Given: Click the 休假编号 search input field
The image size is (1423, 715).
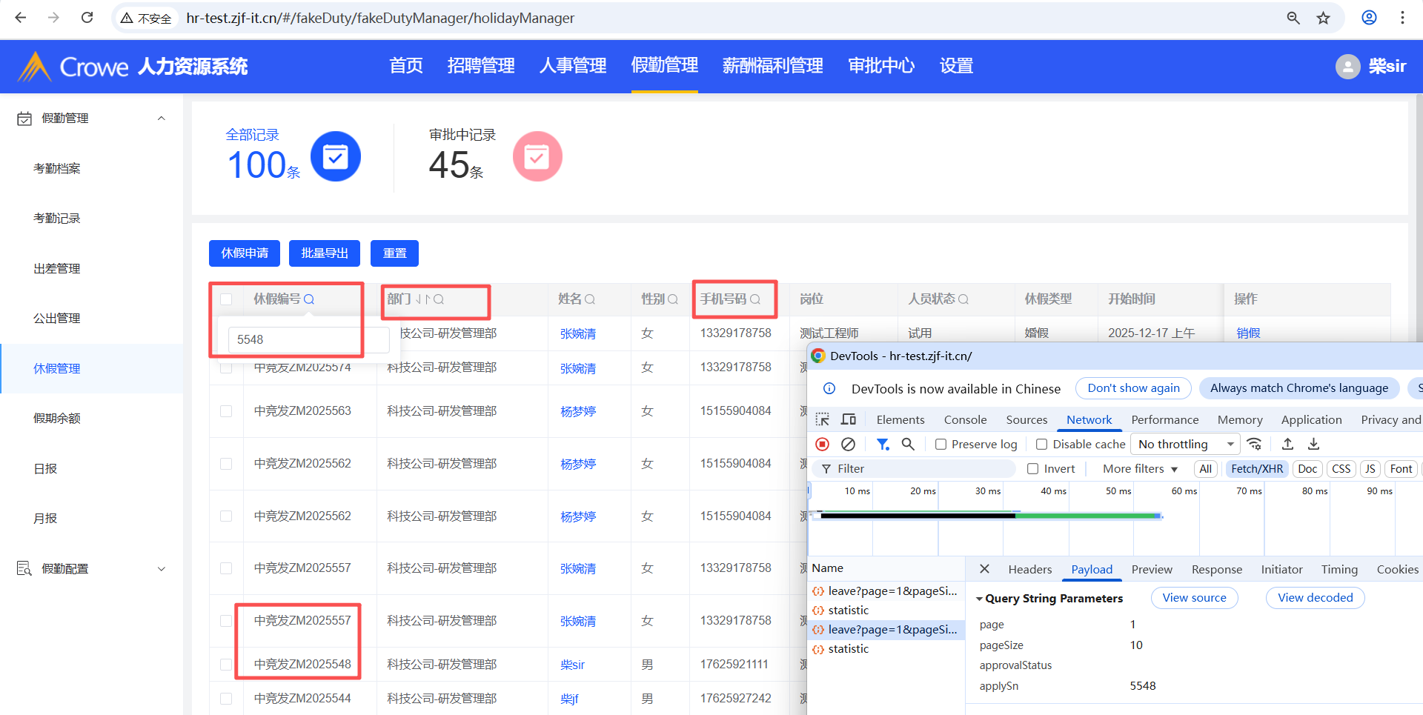Looking at the screenshot, I should (308, 339).
